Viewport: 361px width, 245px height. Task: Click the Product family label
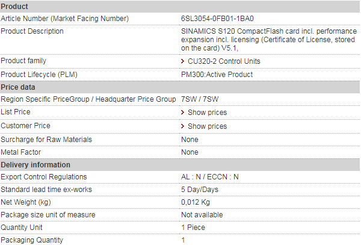click(23, 61)
